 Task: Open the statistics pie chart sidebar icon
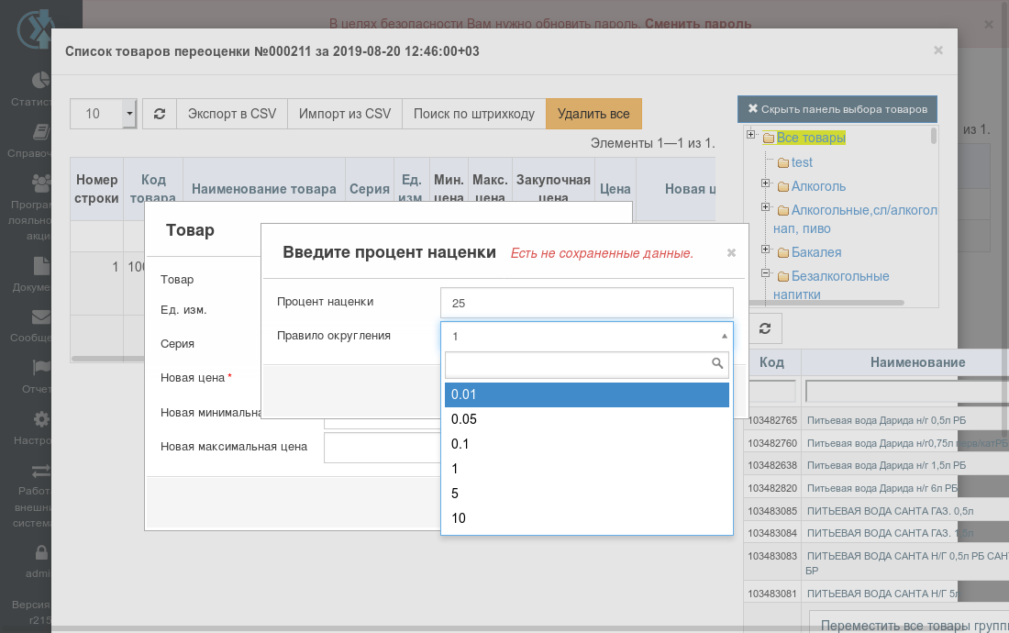tap(40, 80)
